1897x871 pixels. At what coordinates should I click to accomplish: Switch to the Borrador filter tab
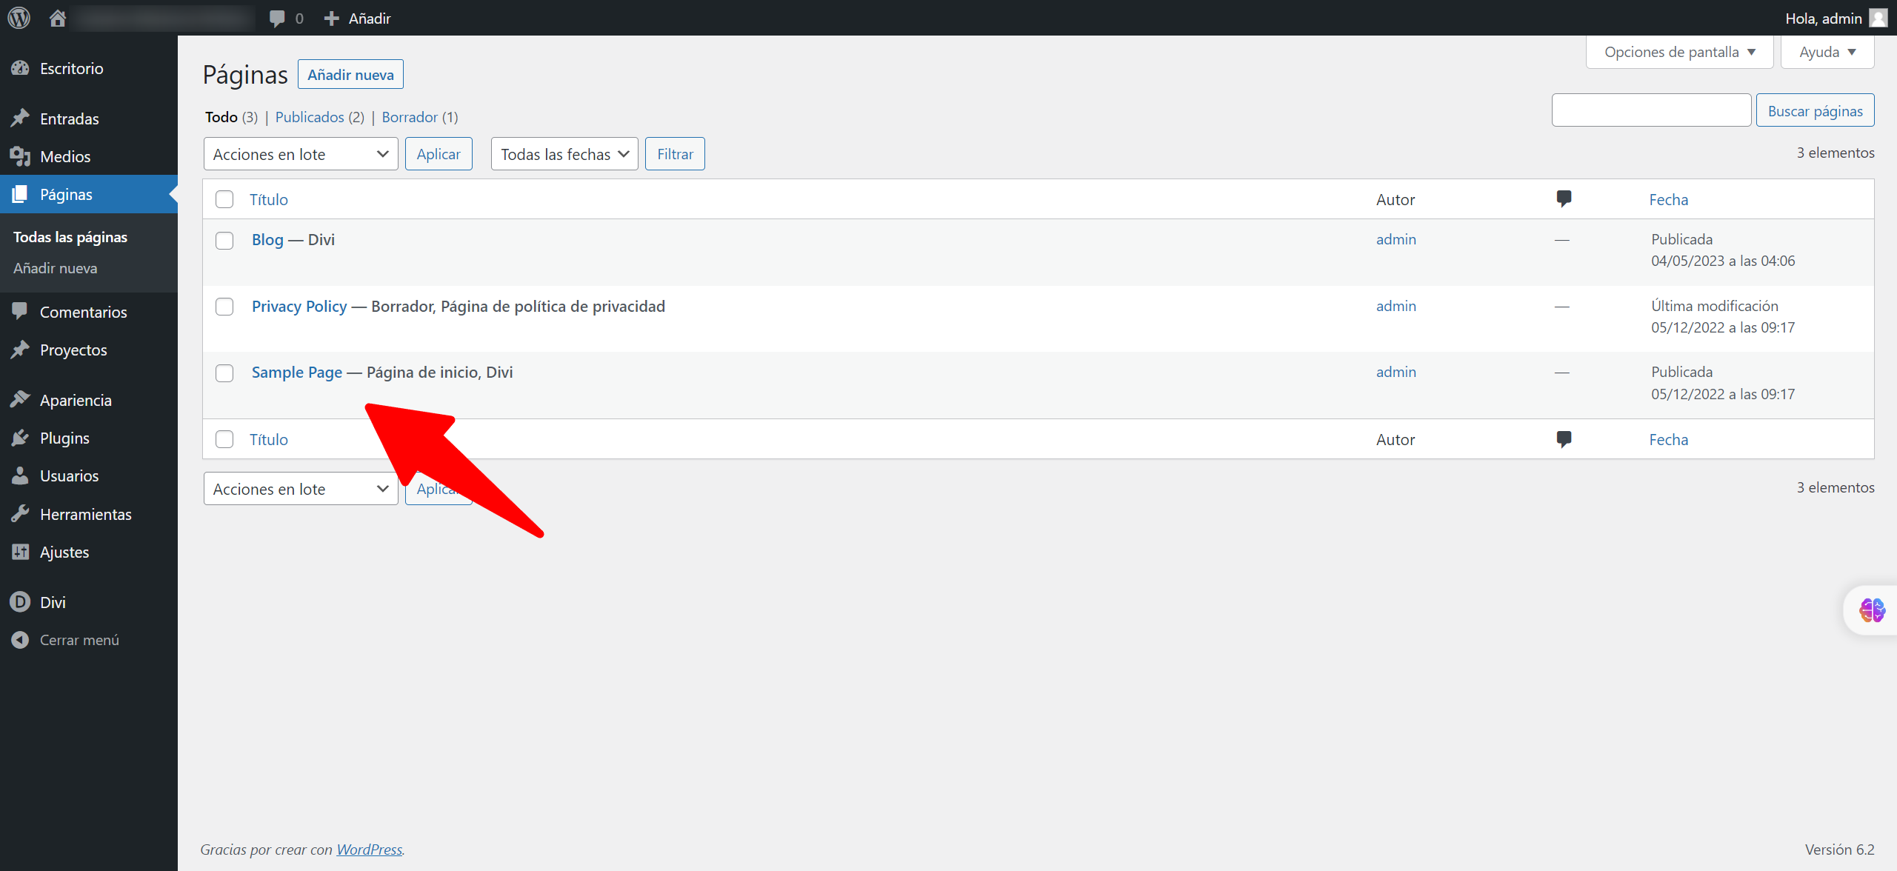click(x=410, y=117)
